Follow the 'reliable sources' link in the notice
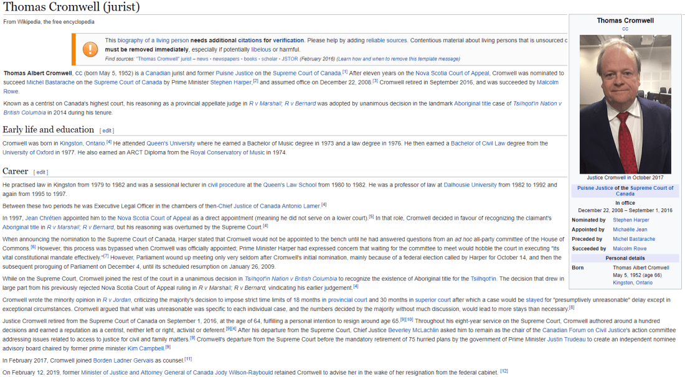 [x=387, y=40]
